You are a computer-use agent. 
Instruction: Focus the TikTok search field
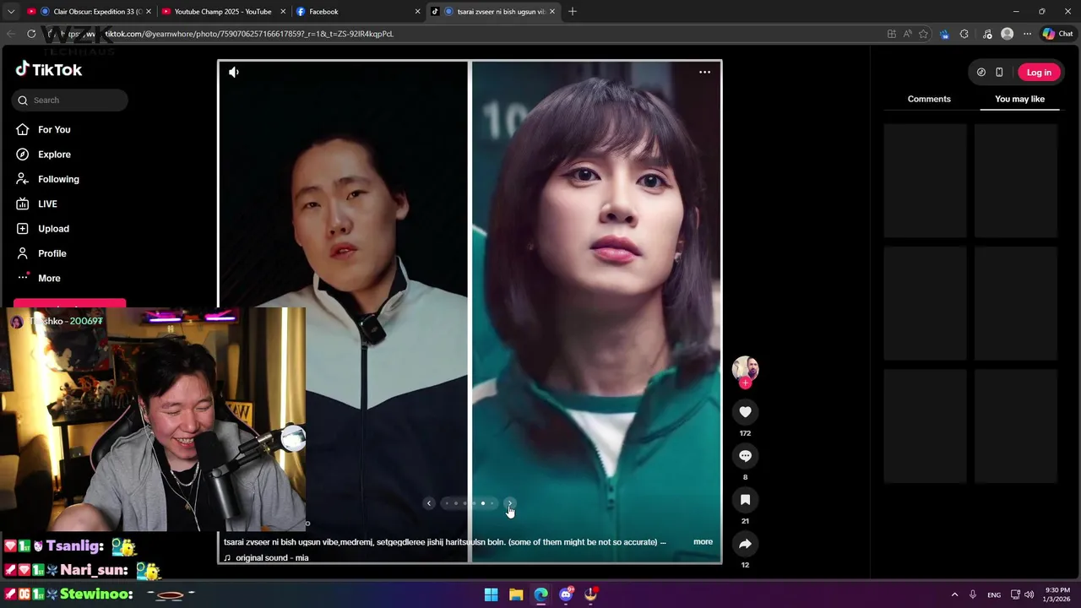pos(70,100)
